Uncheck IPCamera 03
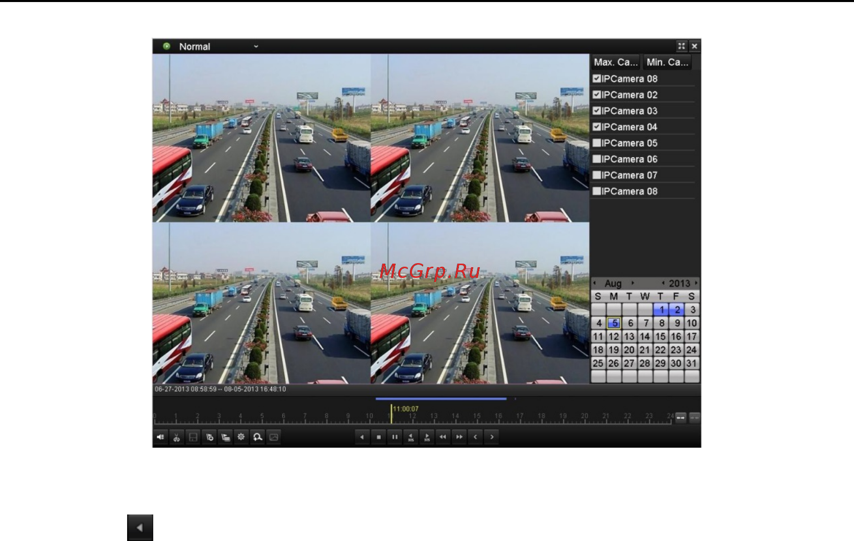 (x=596, y=111)
